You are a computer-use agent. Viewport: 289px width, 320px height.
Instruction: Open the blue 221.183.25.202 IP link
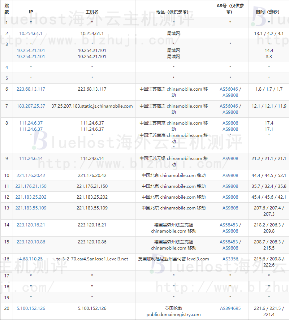(x=31, y=197)
